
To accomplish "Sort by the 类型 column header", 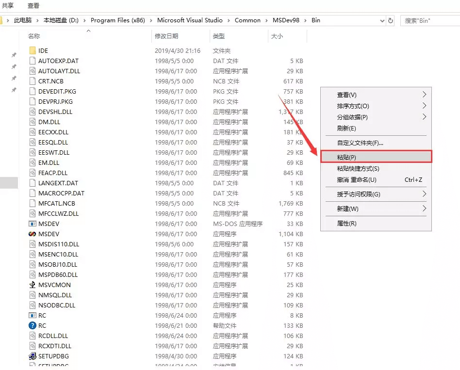I will pos(218,36).
